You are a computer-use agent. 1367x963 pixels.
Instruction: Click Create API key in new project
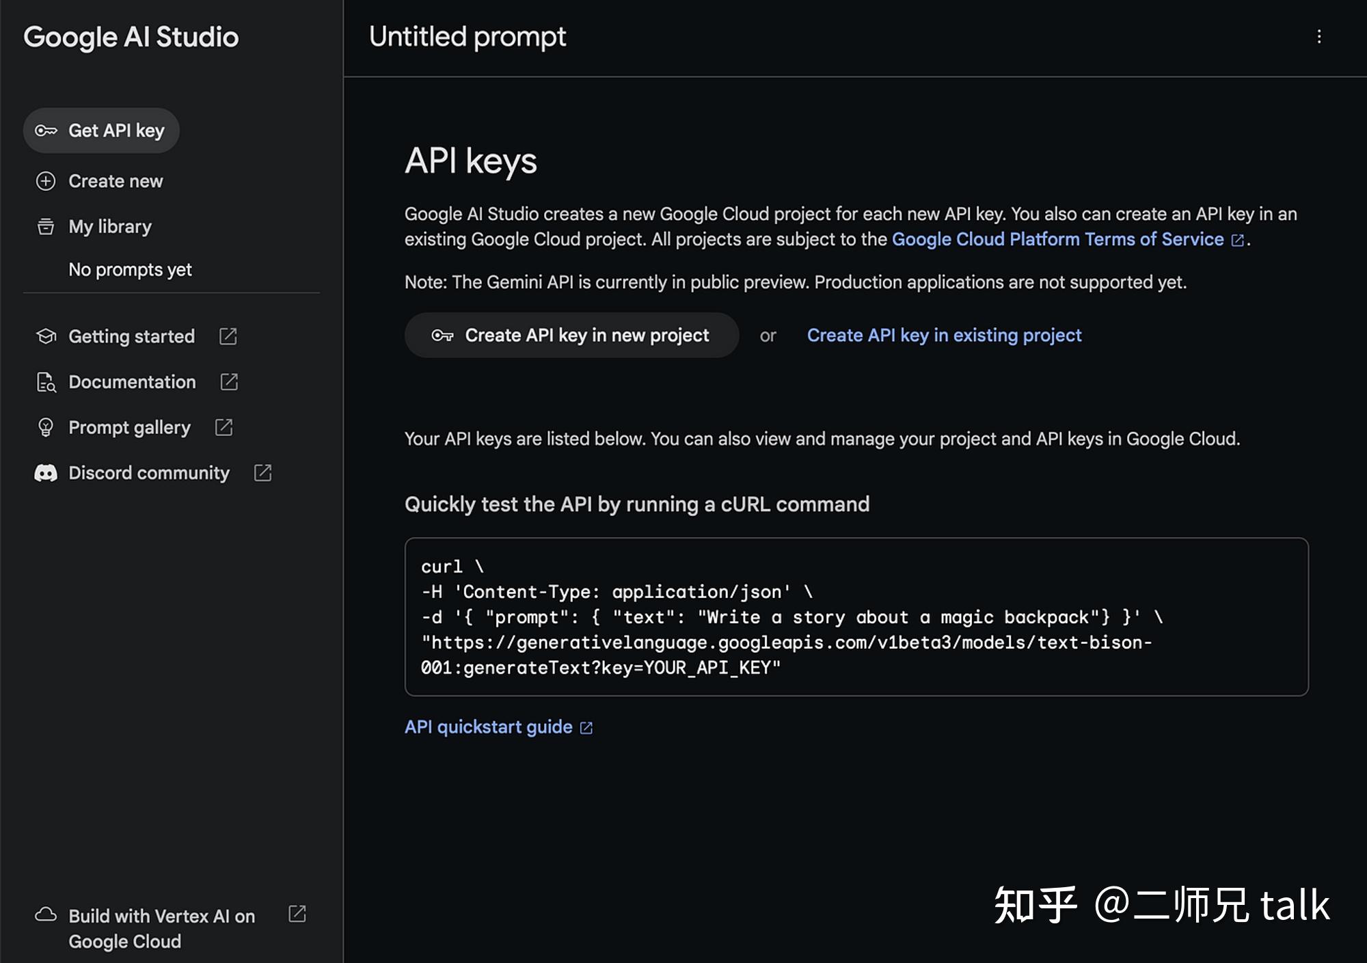(571, 335)
